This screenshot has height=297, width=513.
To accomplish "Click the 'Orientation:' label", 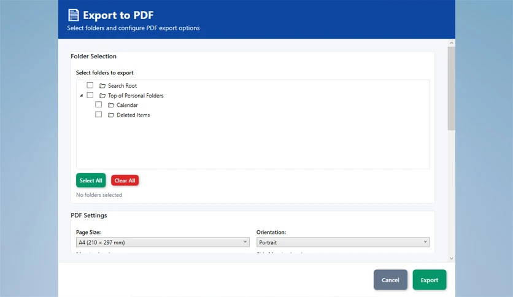I will [271, 232].
